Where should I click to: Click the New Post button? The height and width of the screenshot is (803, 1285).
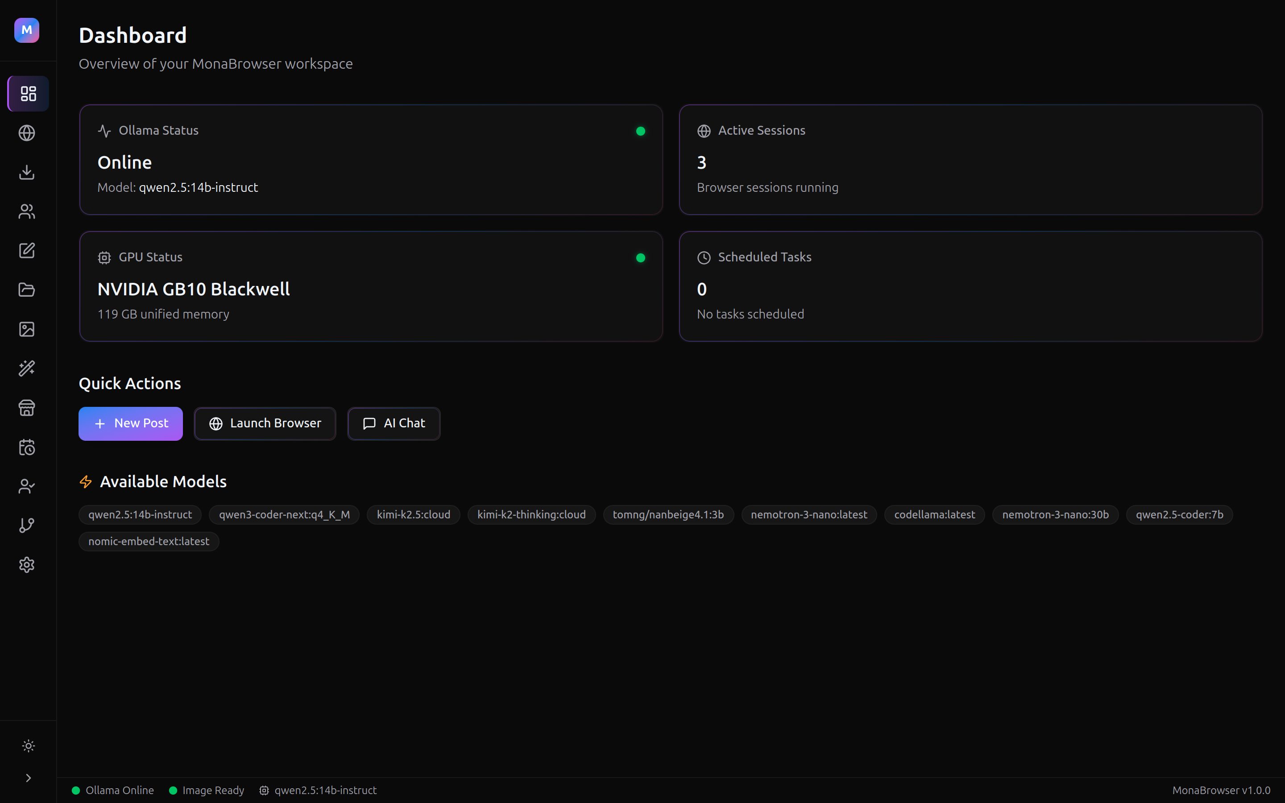130,423
